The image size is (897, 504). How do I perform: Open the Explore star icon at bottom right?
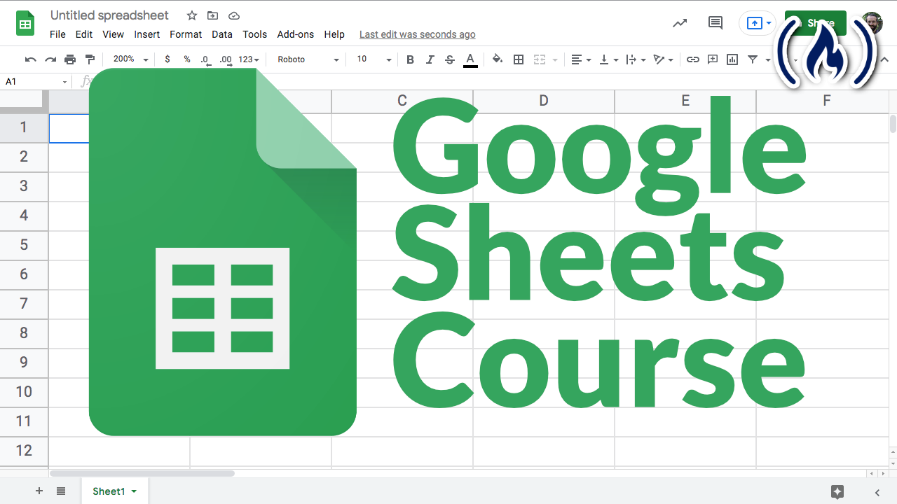(x=837, y=491)
